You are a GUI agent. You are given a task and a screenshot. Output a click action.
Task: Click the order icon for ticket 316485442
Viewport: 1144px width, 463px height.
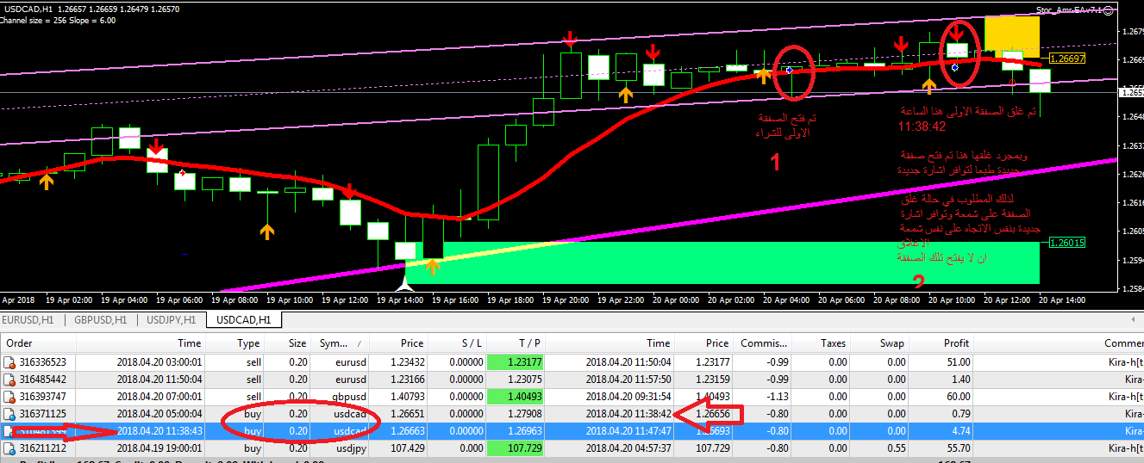(9, 379)
